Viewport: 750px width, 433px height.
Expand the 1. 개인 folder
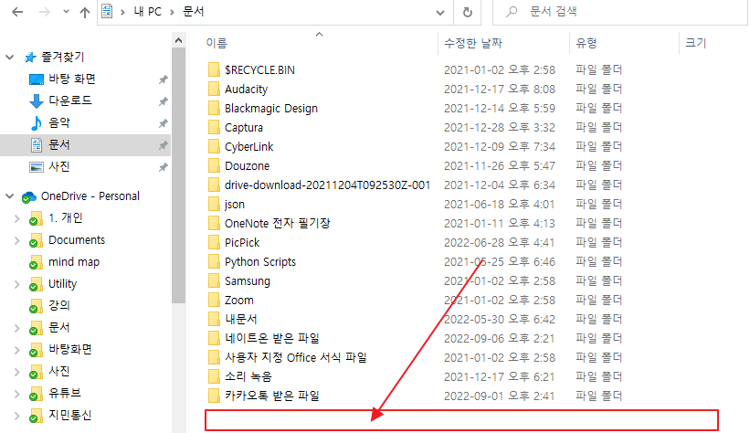16,218
